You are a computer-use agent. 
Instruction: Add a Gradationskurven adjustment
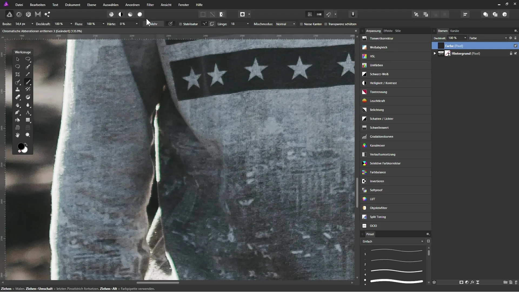381,137
